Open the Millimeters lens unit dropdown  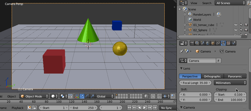coord(230,83)
